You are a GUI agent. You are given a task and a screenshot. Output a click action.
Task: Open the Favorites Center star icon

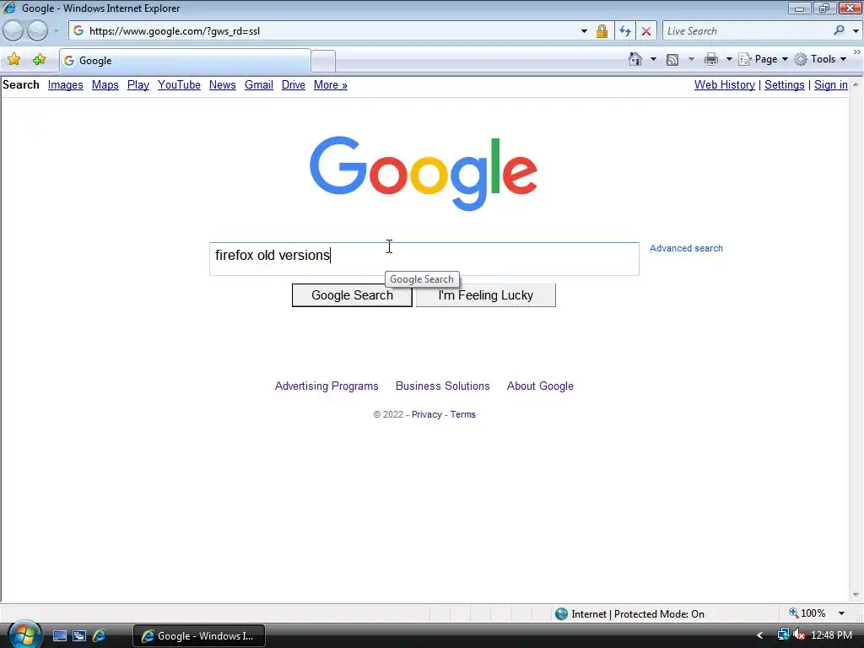(x=13, y=60)
